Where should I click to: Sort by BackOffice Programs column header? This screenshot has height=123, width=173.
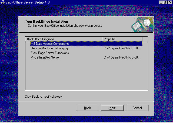64,39
